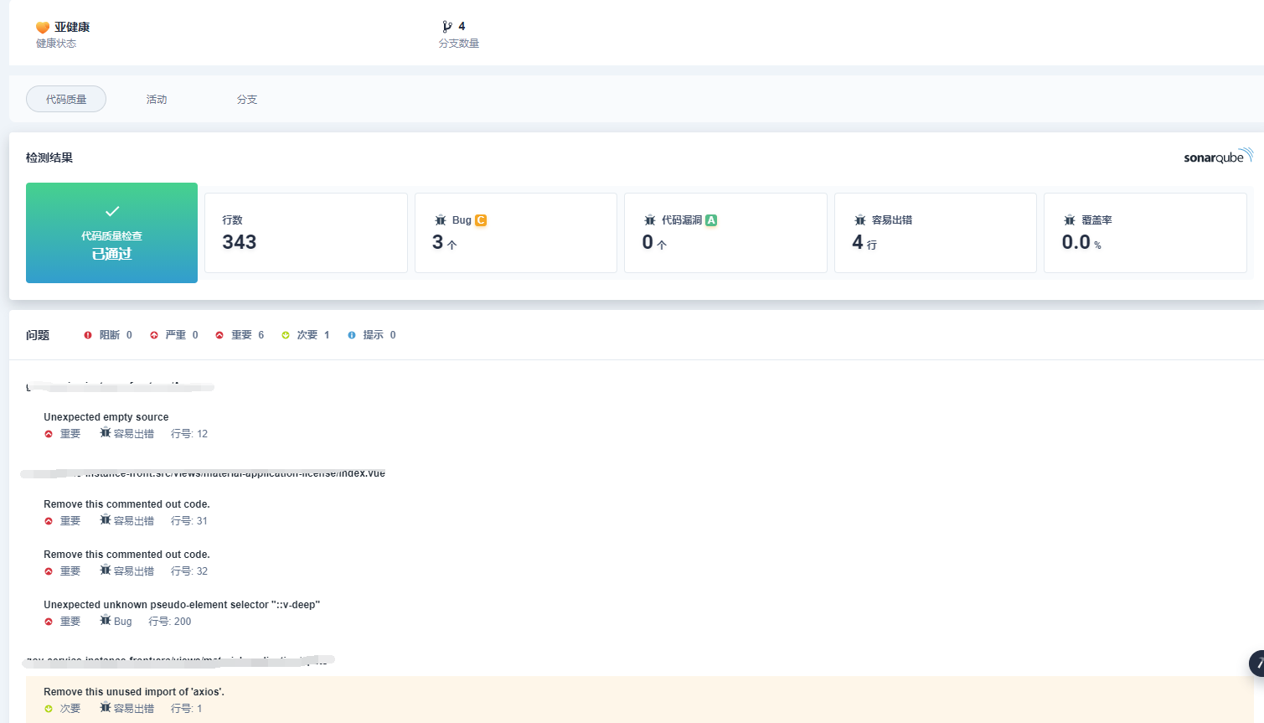Click the Bug type icon on line 200 issue
Image resolution: width=1264 pixels, height=723 pixels.
pos(106,621)
